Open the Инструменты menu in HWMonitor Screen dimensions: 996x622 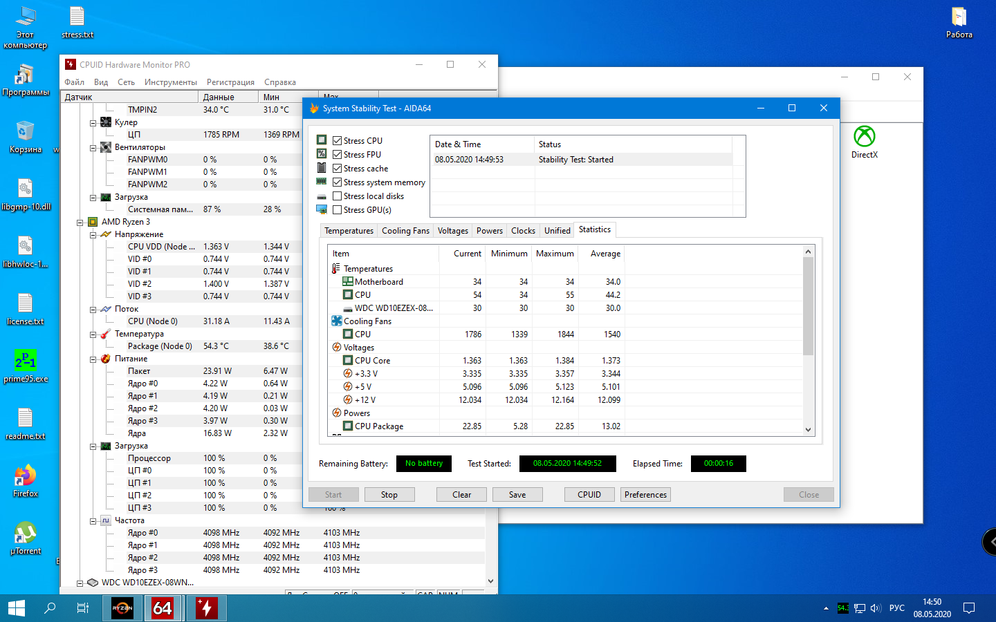coord(171,82)
